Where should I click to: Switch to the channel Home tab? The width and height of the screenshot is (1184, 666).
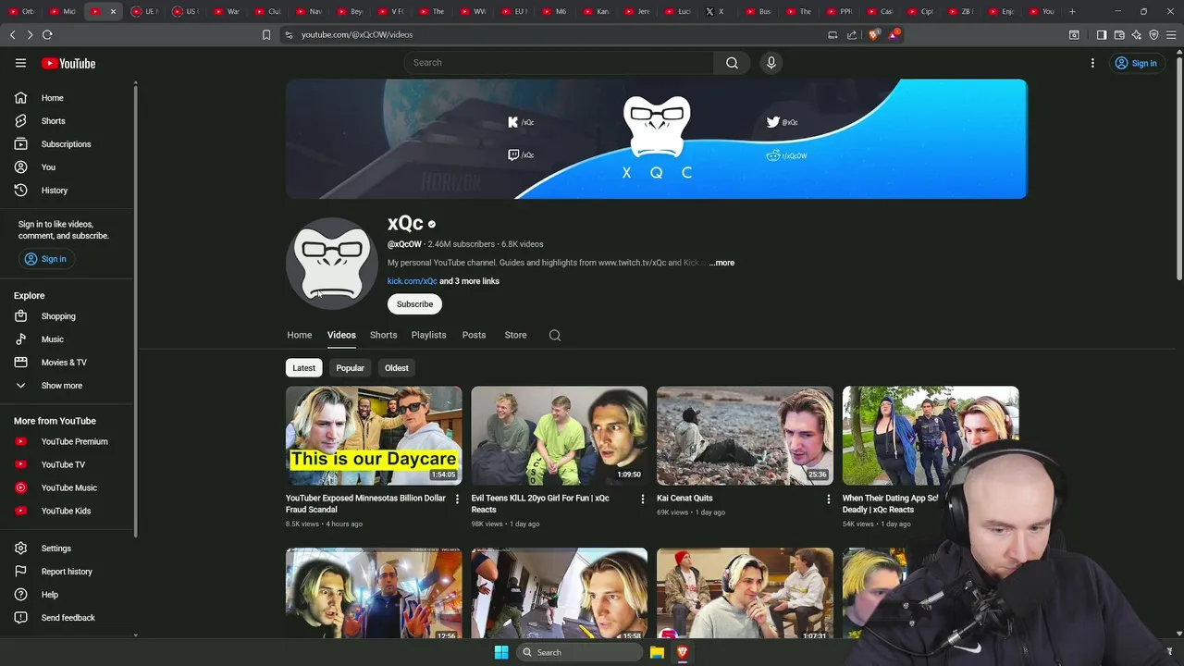[299, 335]
